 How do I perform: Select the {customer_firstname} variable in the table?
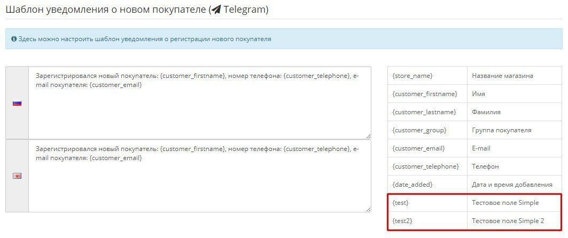pyautogui.click(x=425, y=94)
